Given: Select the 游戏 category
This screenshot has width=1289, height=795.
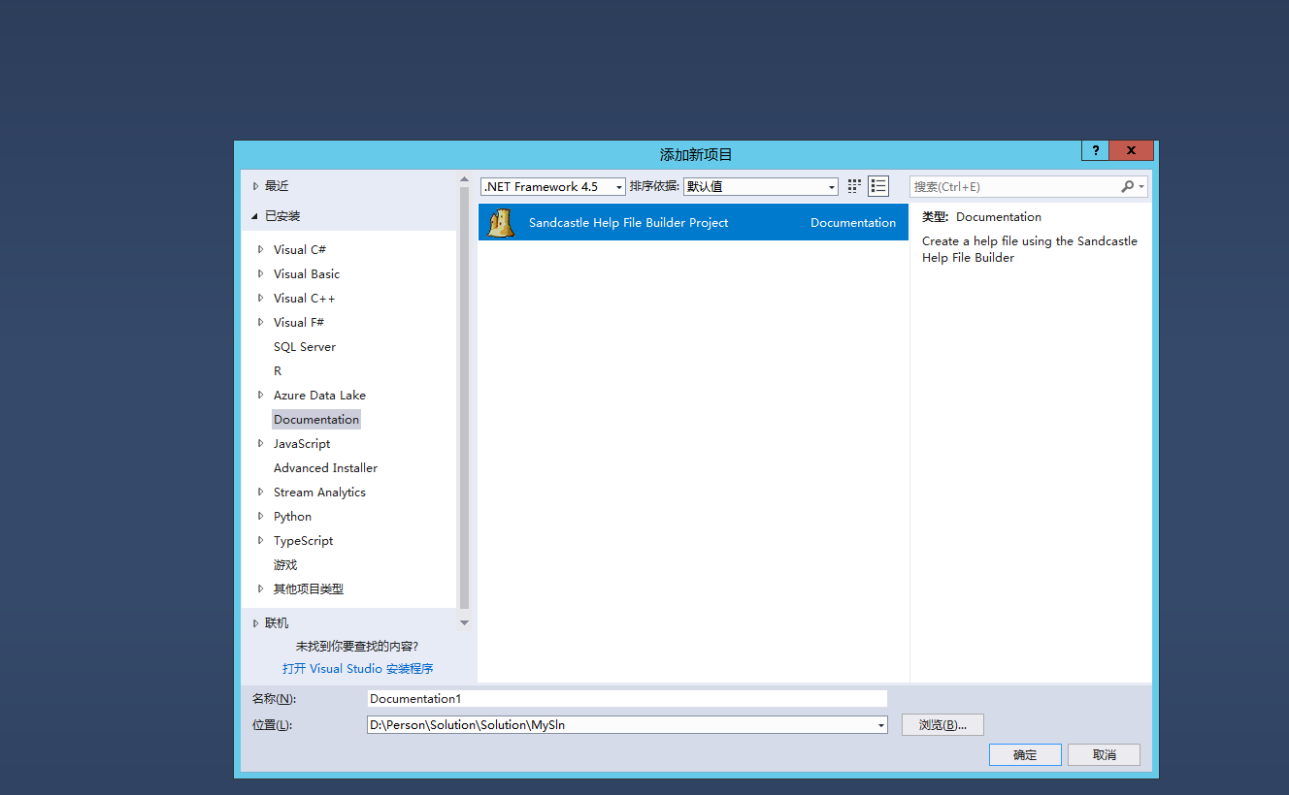Looking at the screenshot, I should (285, 565).
